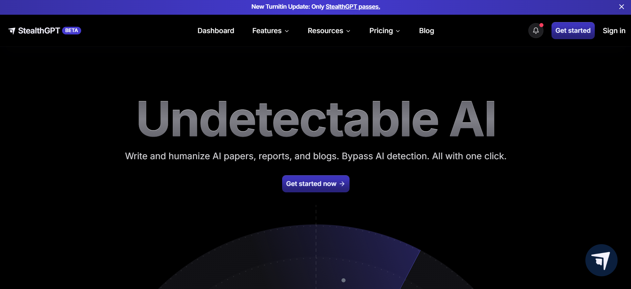Expand the Features dropdown menu
This screenshot has width=631, height=289.
(x=270, y=31)
